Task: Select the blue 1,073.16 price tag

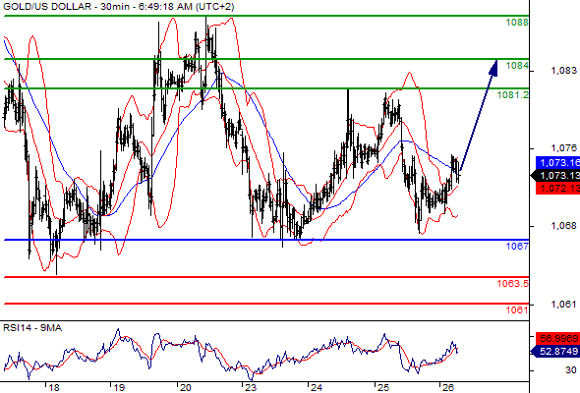Action: coord(558,163)
